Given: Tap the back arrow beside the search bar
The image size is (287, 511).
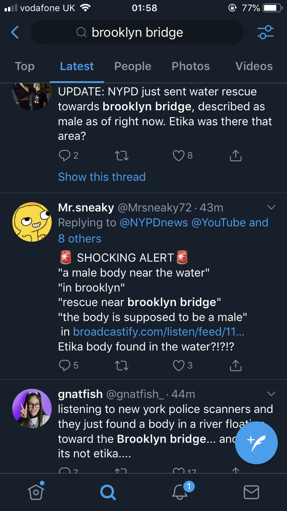Looking at the screenshot, I should (x=15, y=33).
